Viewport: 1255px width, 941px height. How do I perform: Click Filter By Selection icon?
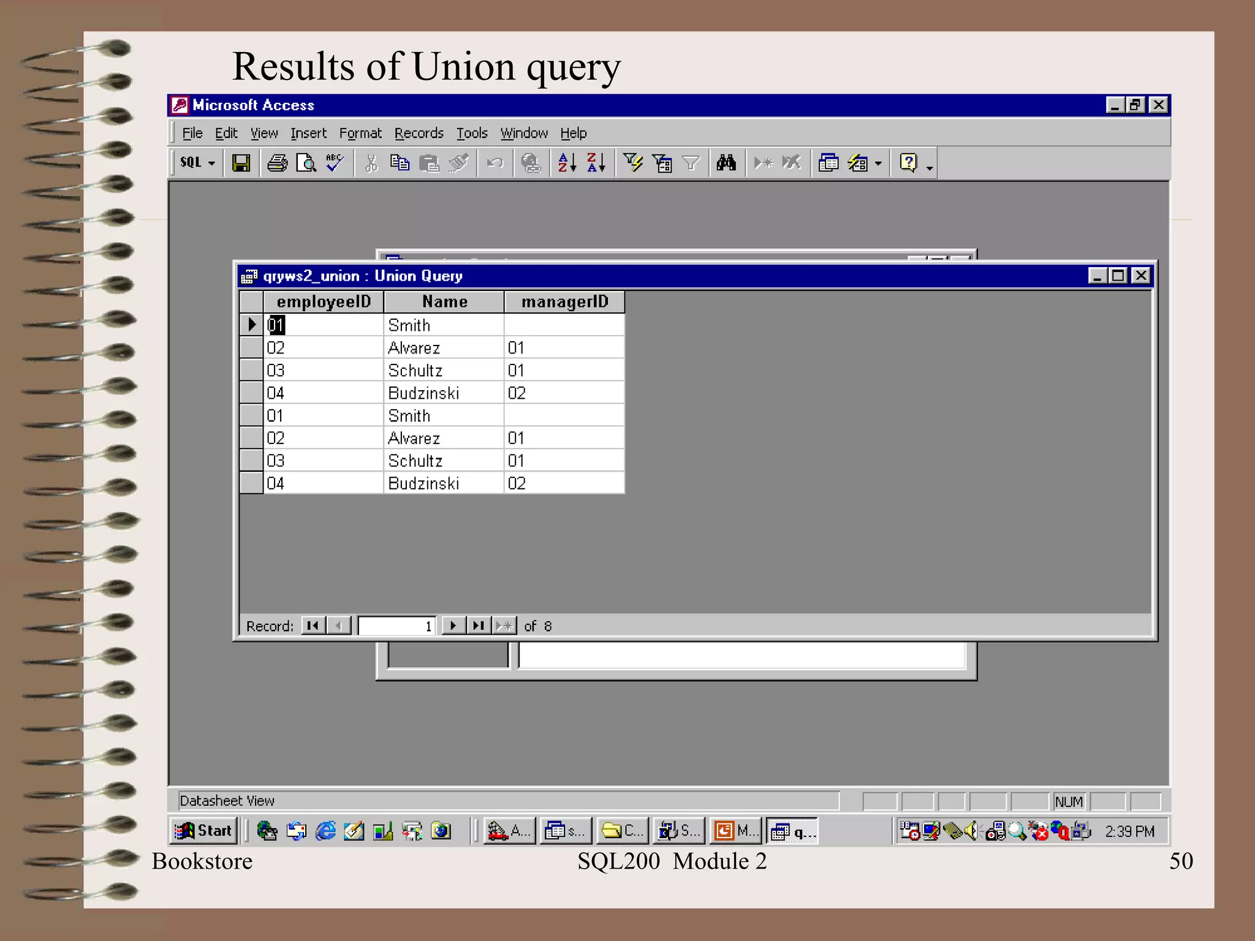click(x=632, y=163)
